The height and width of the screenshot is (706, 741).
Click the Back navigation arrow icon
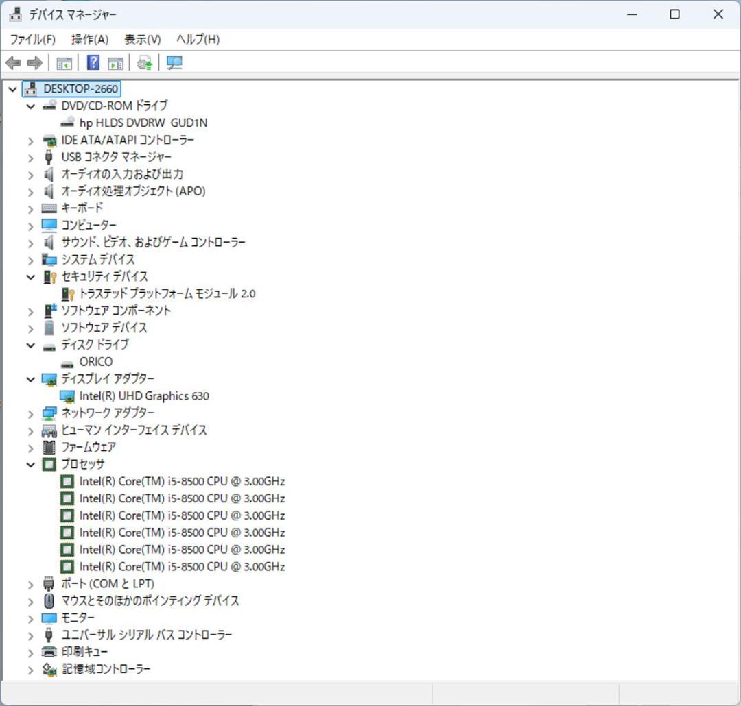[x=12, y=62]
